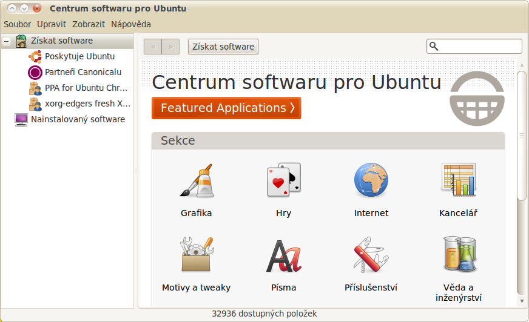Select xorg-edgers fresh X... source

coord(87,103)
